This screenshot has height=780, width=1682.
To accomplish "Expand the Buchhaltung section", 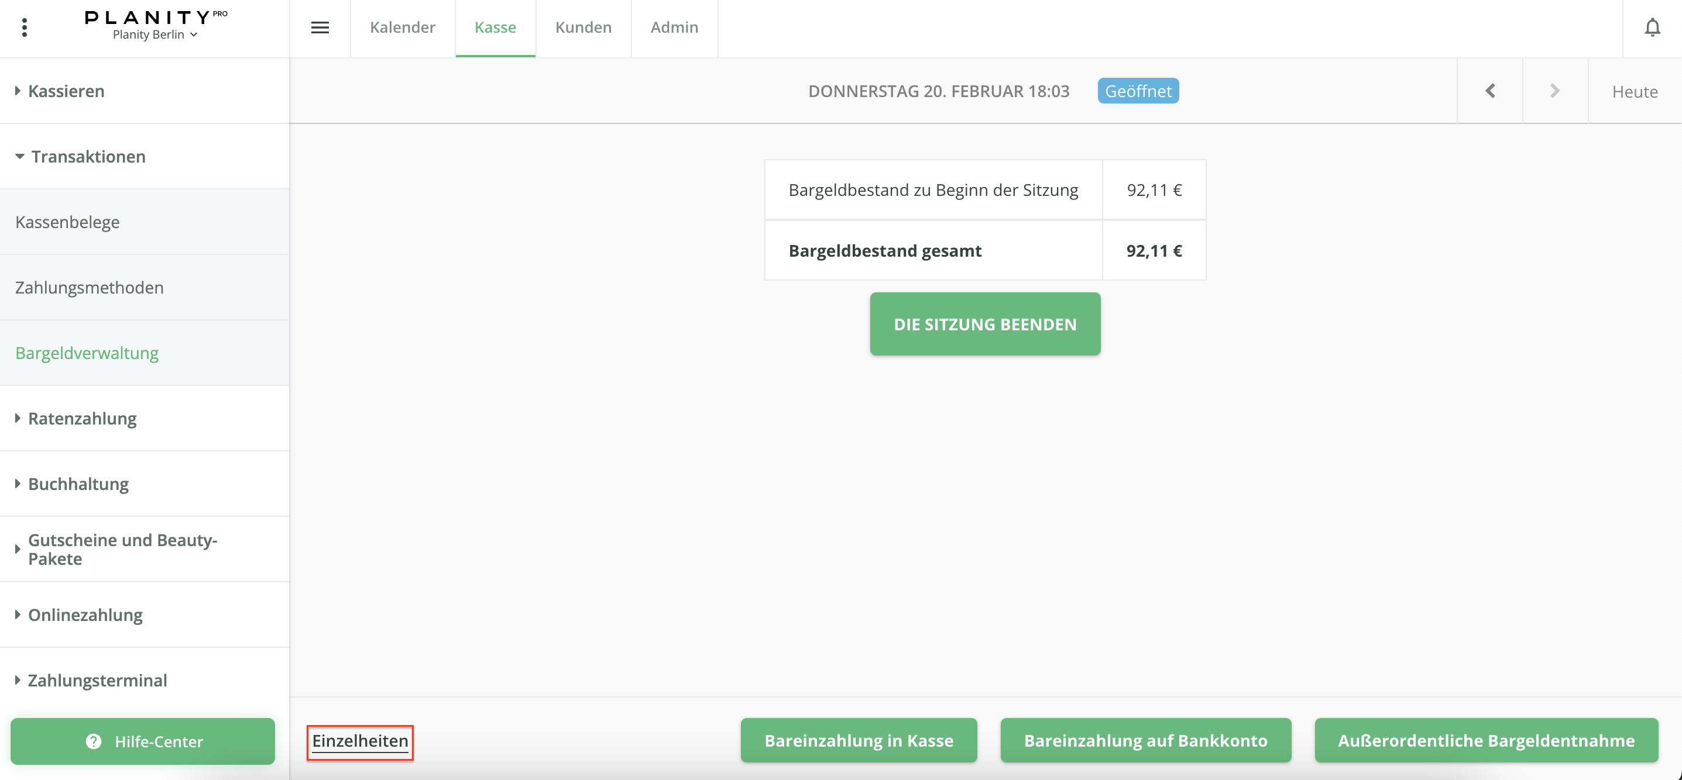I will 78,484.
